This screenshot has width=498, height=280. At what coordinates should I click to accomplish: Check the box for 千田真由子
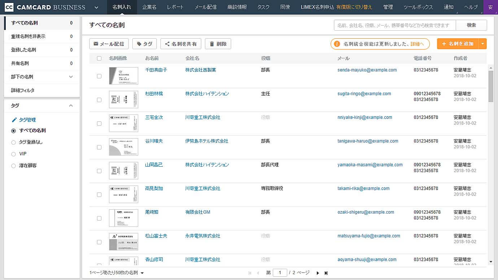(99, 76)
